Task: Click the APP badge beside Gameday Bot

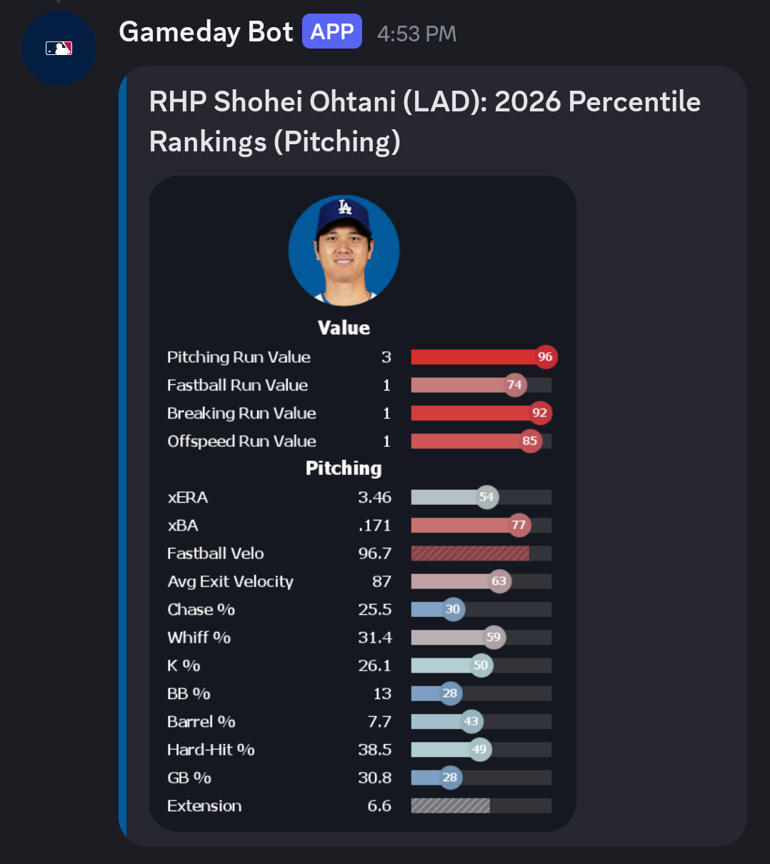Action: click(332, 32)
